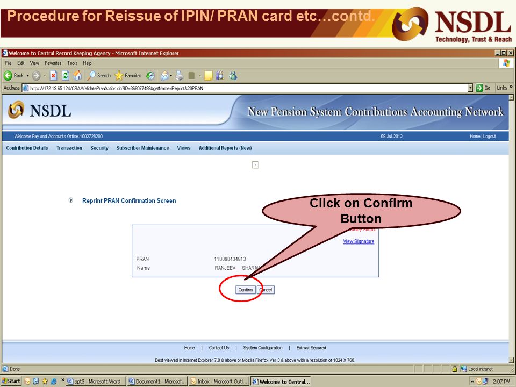The image size is (516, 387).
Task: Open the View menu
Action: click(34, 63)
